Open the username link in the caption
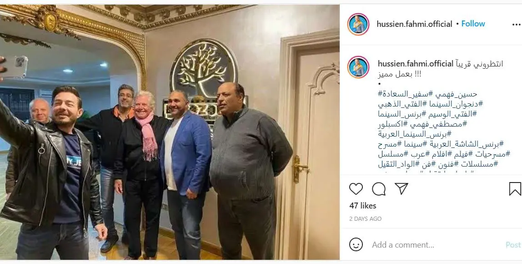 click(416, 64)
